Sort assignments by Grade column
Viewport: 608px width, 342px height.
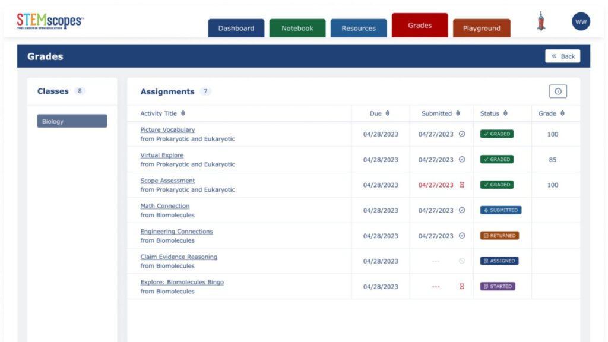562,113
